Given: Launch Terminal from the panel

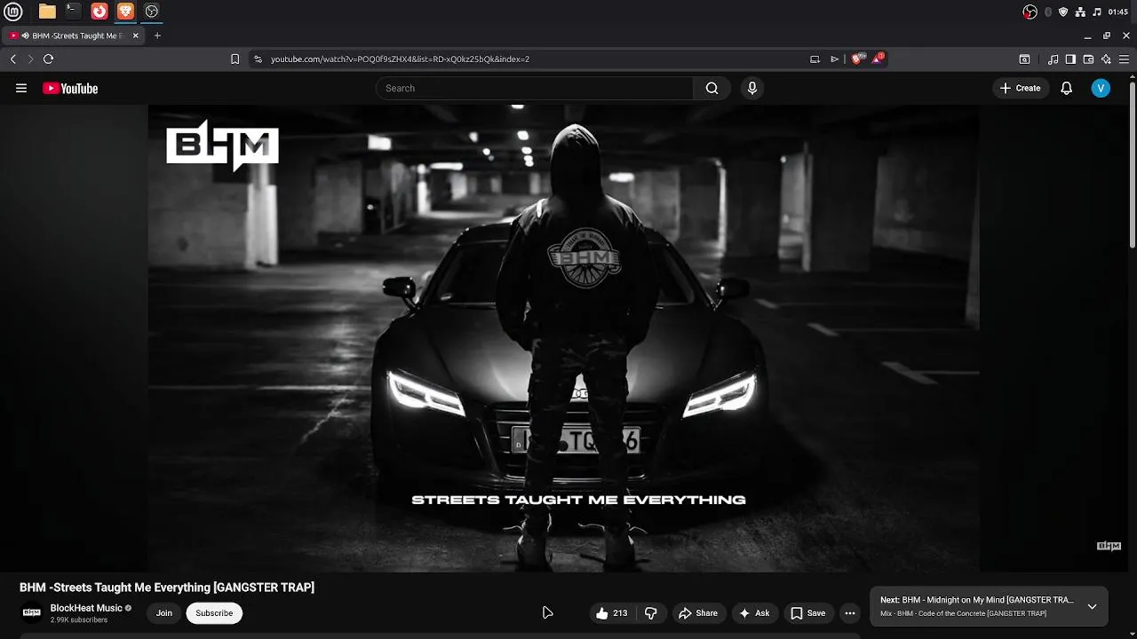Looking at the screenshot, I should click(x=73, y=12).
